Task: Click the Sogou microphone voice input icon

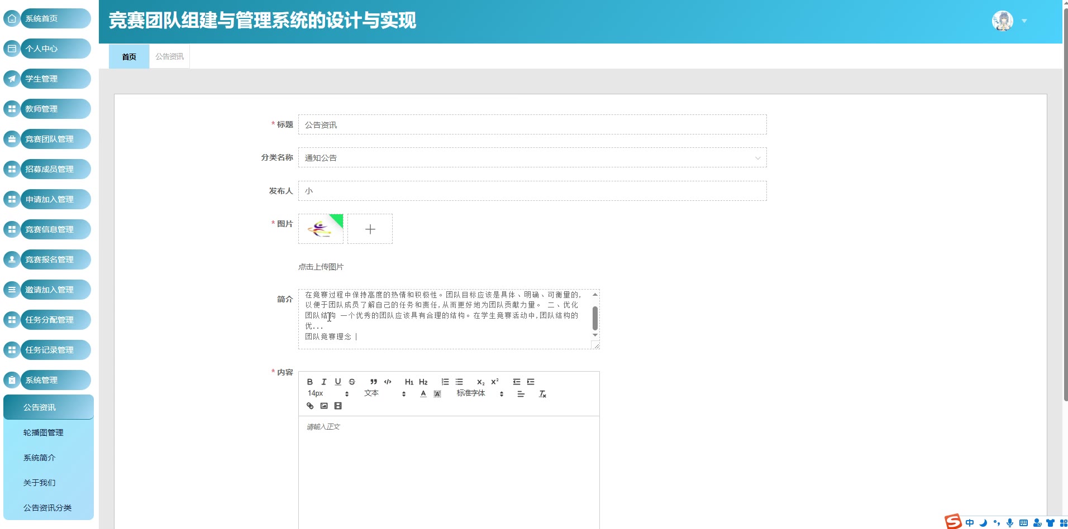Action: point(1010,523)
